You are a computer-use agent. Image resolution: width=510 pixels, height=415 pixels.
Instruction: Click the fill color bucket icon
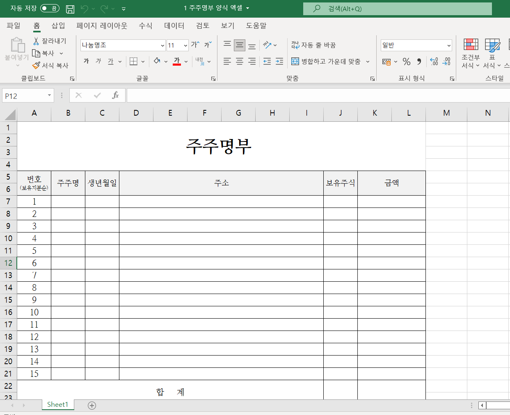(157, 61)
